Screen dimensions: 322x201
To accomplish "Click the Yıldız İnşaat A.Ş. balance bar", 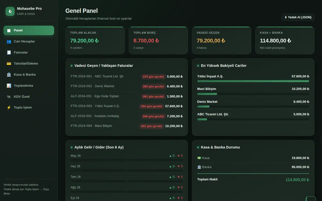I will [x=253, y=81].
